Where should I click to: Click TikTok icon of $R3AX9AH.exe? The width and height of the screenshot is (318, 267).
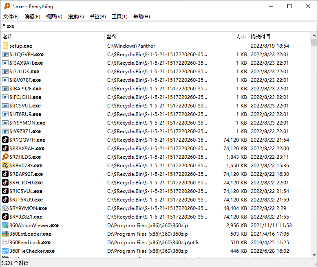pos(5,148)
